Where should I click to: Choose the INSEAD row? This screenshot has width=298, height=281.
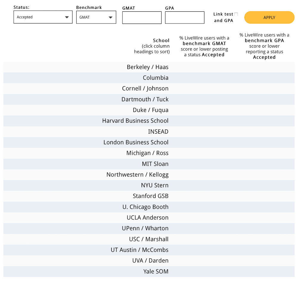click(158, 132)
